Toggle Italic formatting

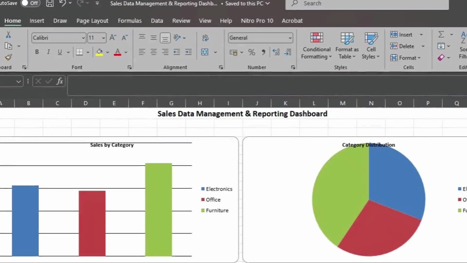pos(48,52)
